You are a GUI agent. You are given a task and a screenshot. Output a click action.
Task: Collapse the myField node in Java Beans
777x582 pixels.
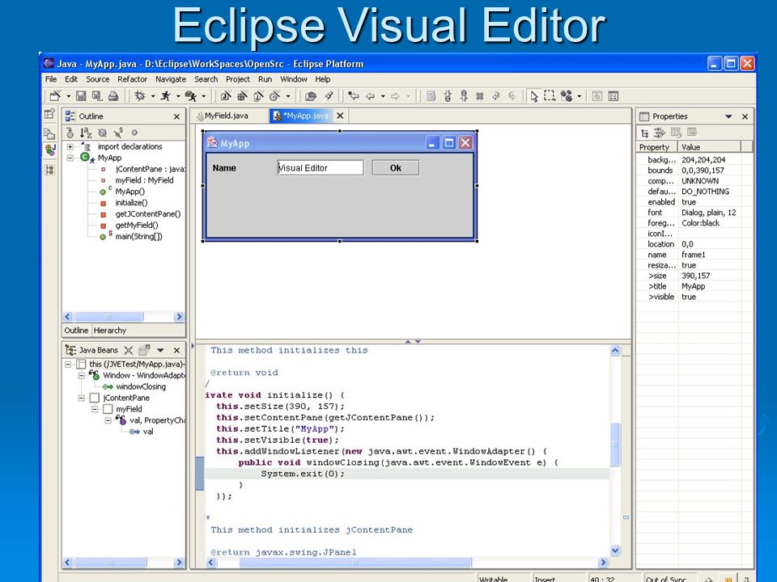[x=95, y=409]
